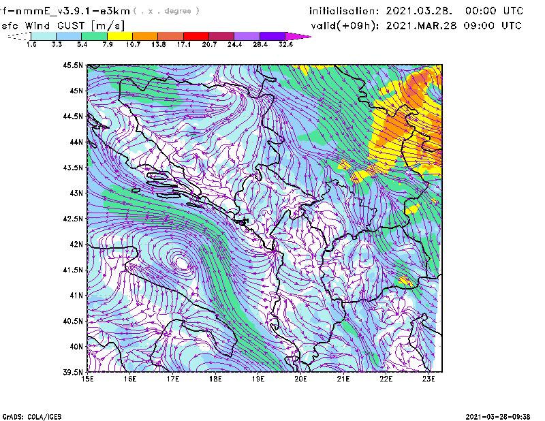Click the "42.5N" latitude label
The height and width of the screenshot is (421, 545).
73,219
